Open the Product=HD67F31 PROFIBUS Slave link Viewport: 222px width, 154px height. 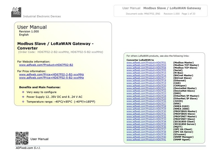(146, 114)
